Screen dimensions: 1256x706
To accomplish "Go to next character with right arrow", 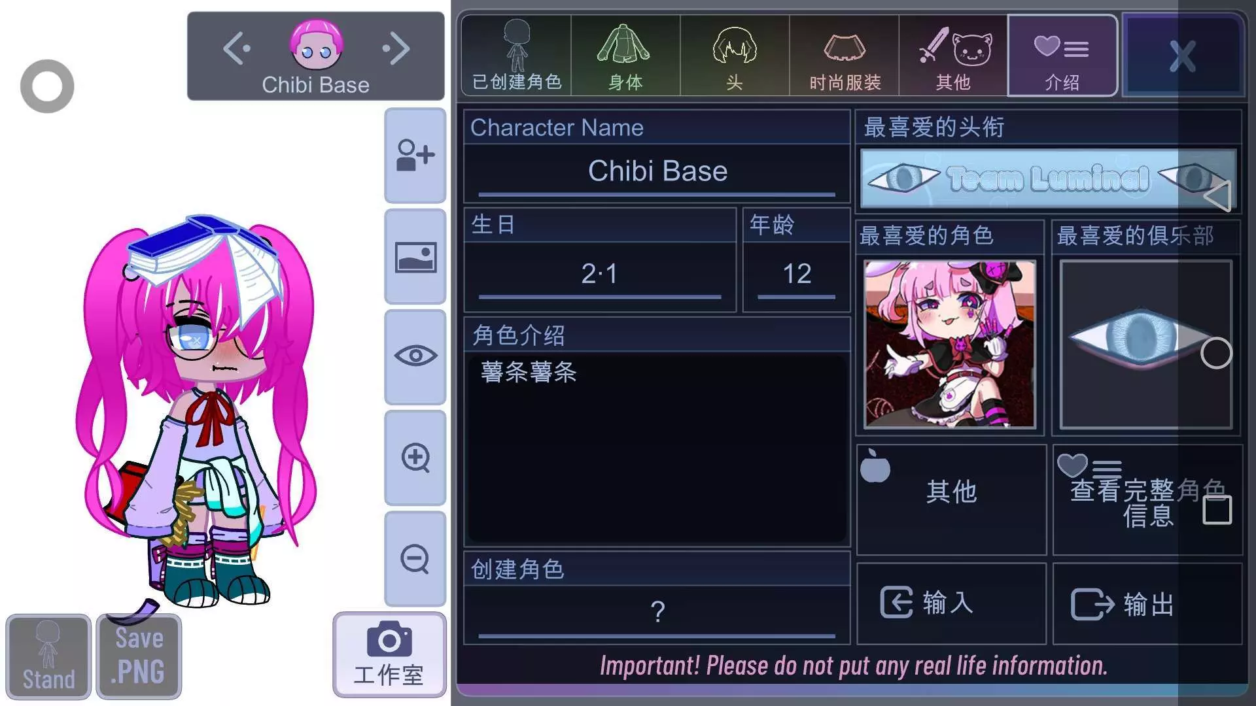I will click(396, 48).
